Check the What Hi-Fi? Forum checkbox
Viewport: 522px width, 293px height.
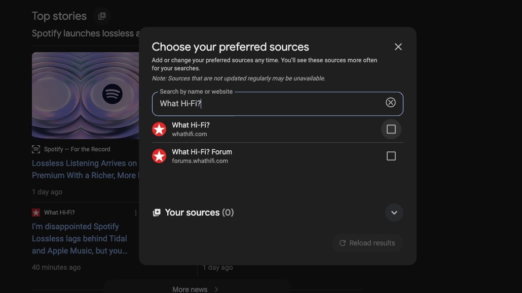[391, 156]
